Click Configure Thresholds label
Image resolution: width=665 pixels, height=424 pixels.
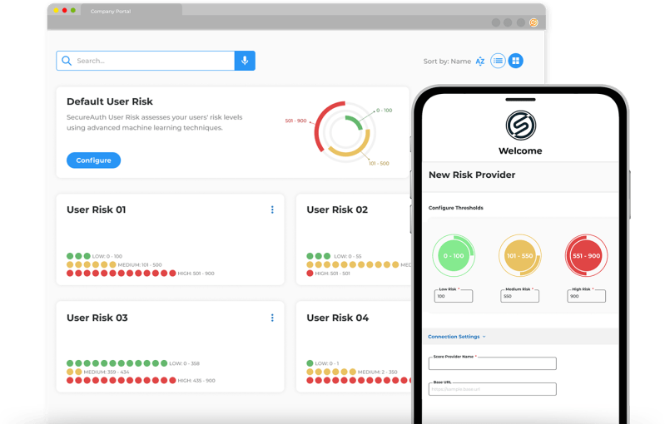click(456, 208)
